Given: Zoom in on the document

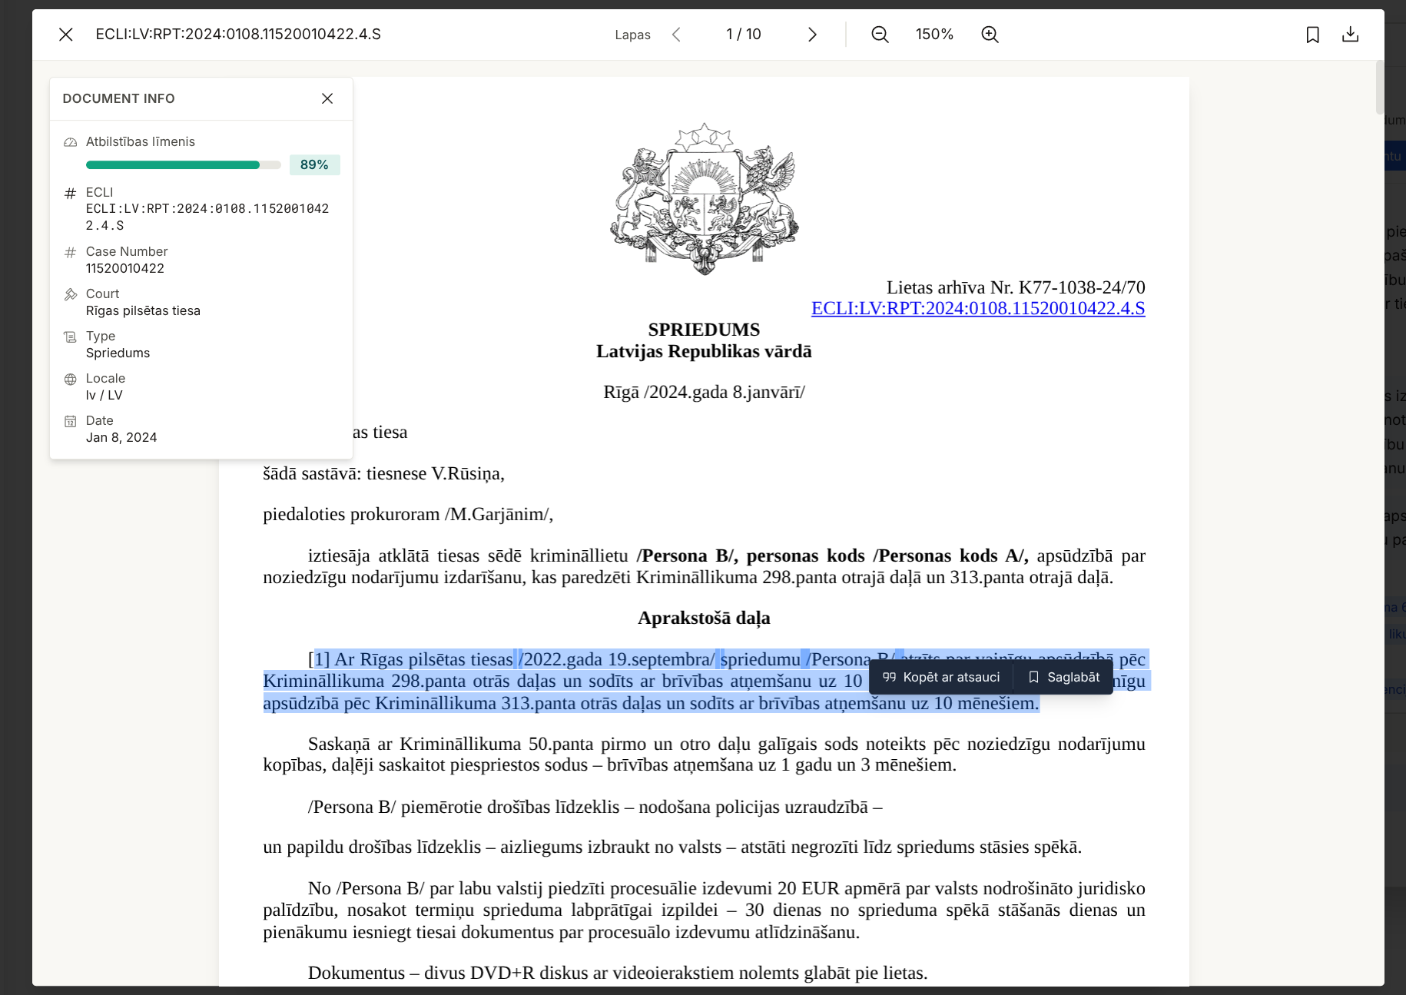Looking at the screenshot, I should click(x=990, y=34).
